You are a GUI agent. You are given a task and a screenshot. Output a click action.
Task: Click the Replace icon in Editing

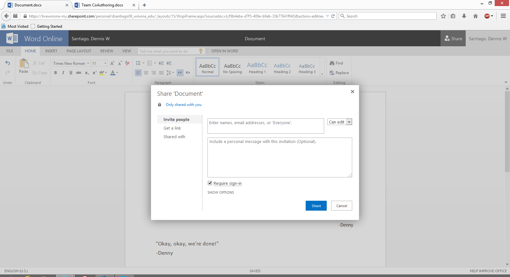pos(332,73)
